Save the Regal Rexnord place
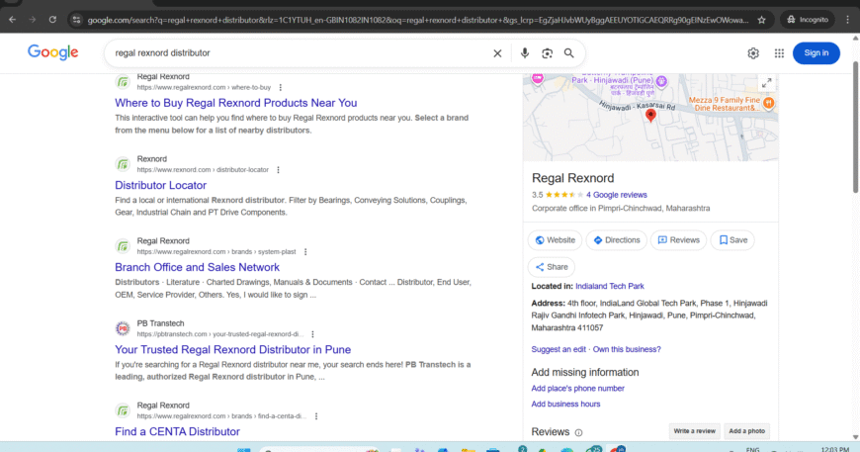 (732, 239)
